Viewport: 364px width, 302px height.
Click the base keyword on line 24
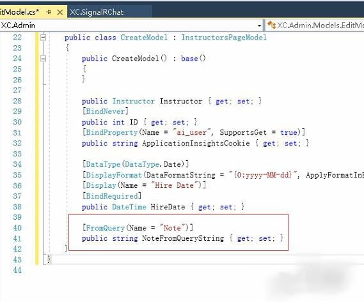tap(189, 58)
